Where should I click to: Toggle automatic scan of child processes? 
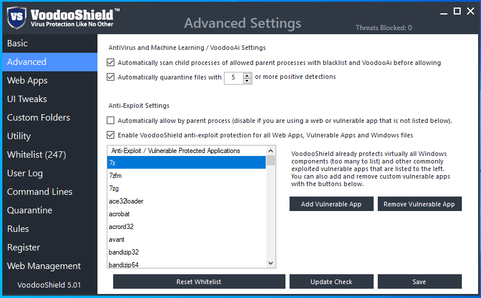tap(111, 63)
